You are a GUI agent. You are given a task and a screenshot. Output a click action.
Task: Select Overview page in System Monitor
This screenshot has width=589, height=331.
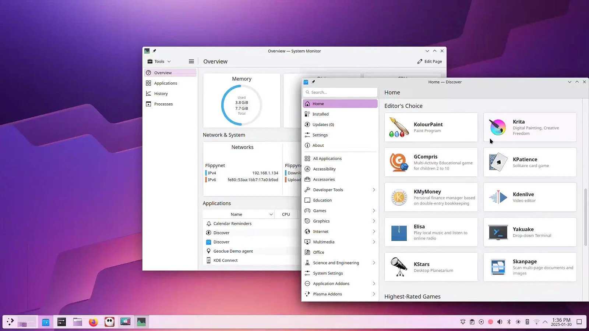click(x=170, y=73)
